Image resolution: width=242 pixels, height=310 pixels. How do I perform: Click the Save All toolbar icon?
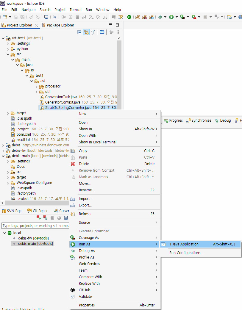click(x=23, y=17)
